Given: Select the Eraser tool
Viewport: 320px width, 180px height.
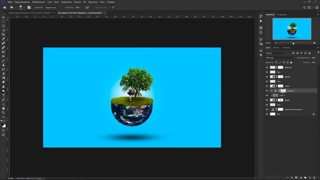Looking at the screenshot, I should pyautogui.click(x=3, y=73).
